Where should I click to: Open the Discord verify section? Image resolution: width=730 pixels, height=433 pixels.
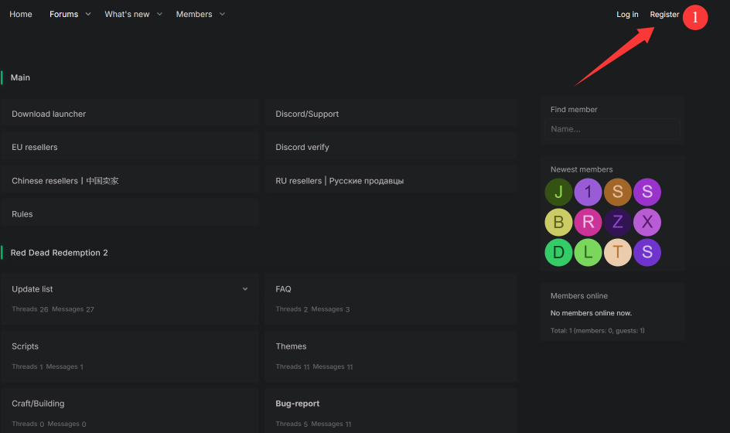click(x=302, y=147)
